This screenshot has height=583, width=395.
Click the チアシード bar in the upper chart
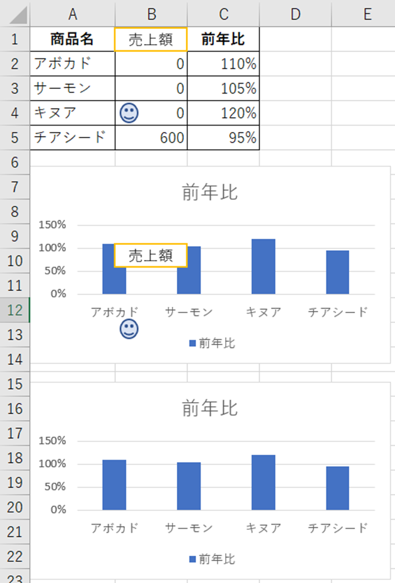pos(337,272)
